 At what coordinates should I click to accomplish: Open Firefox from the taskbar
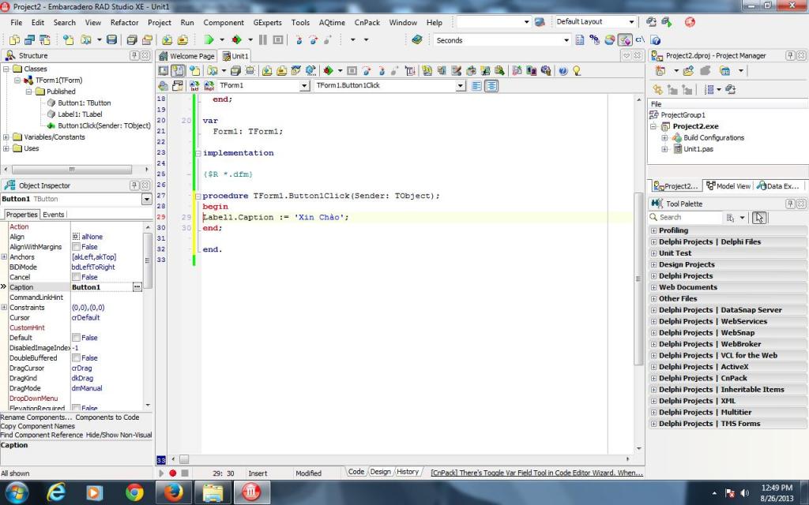coord(173,492)
